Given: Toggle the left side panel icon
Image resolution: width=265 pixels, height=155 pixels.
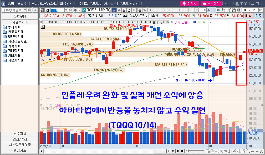Looking at the screenshot, I should pos(42,10).
